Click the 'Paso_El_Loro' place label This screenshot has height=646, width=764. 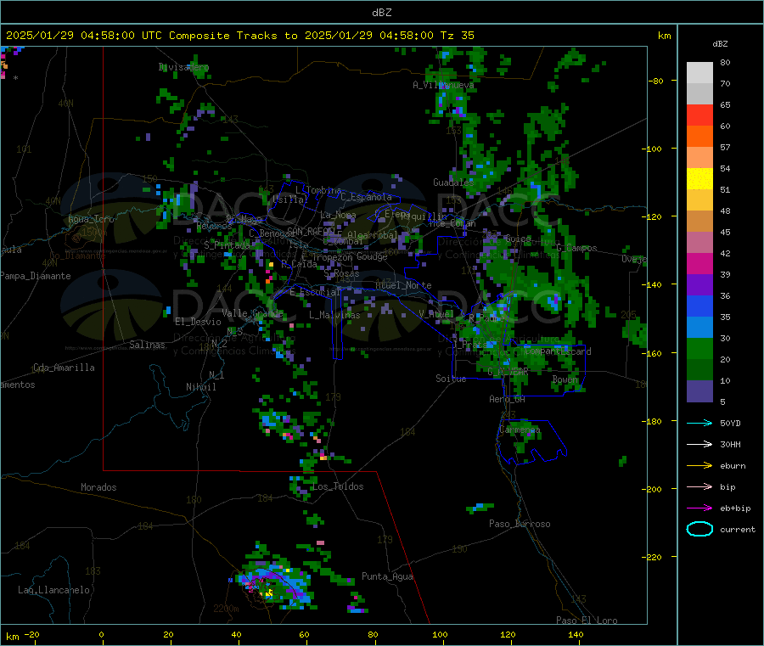[x=587, y=621]
